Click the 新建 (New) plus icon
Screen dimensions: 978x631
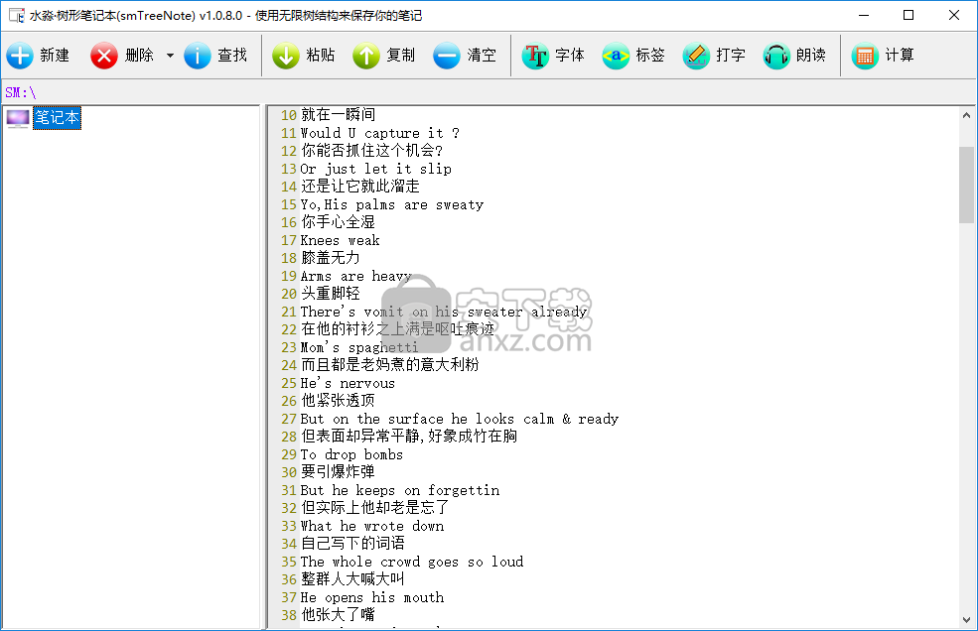[x=20, y=56]
